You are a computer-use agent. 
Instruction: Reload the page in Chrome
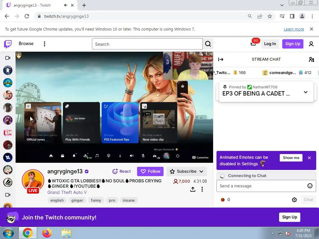(x=27, y=16)
